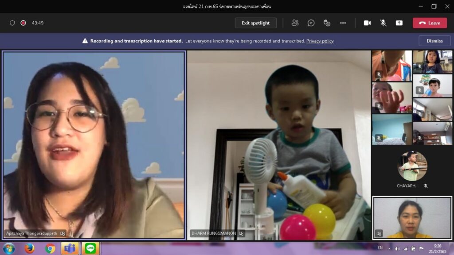Open the meeting chat
The width and height of the screenshot is (454, 255).
pyautogui.click(x=311, y=23)
